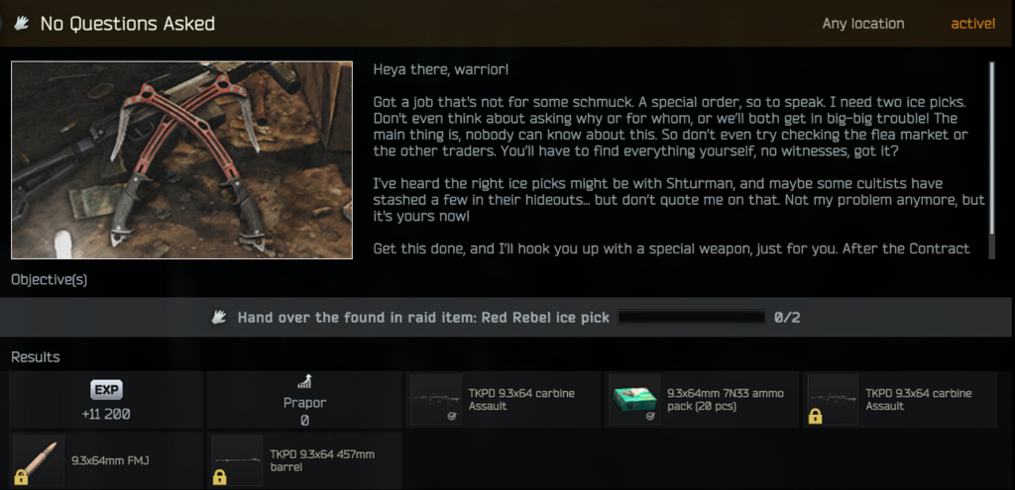Click the padlock on the FMJ reward
The height and width of the screenshot is (490, 1015).
pos(22,478)
